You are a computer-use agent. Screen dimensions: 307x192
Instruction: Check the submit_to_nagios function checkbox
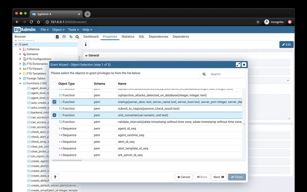(54, 109)
